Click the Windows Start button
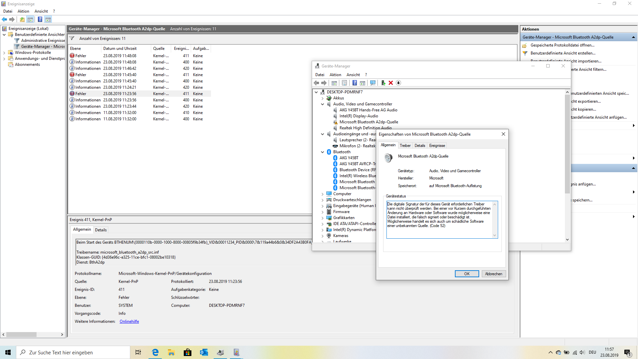 (x=8, y=352)
